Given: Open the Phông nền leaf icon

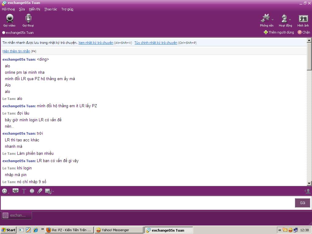Looking at the screenshot, I should coord(266,18).
